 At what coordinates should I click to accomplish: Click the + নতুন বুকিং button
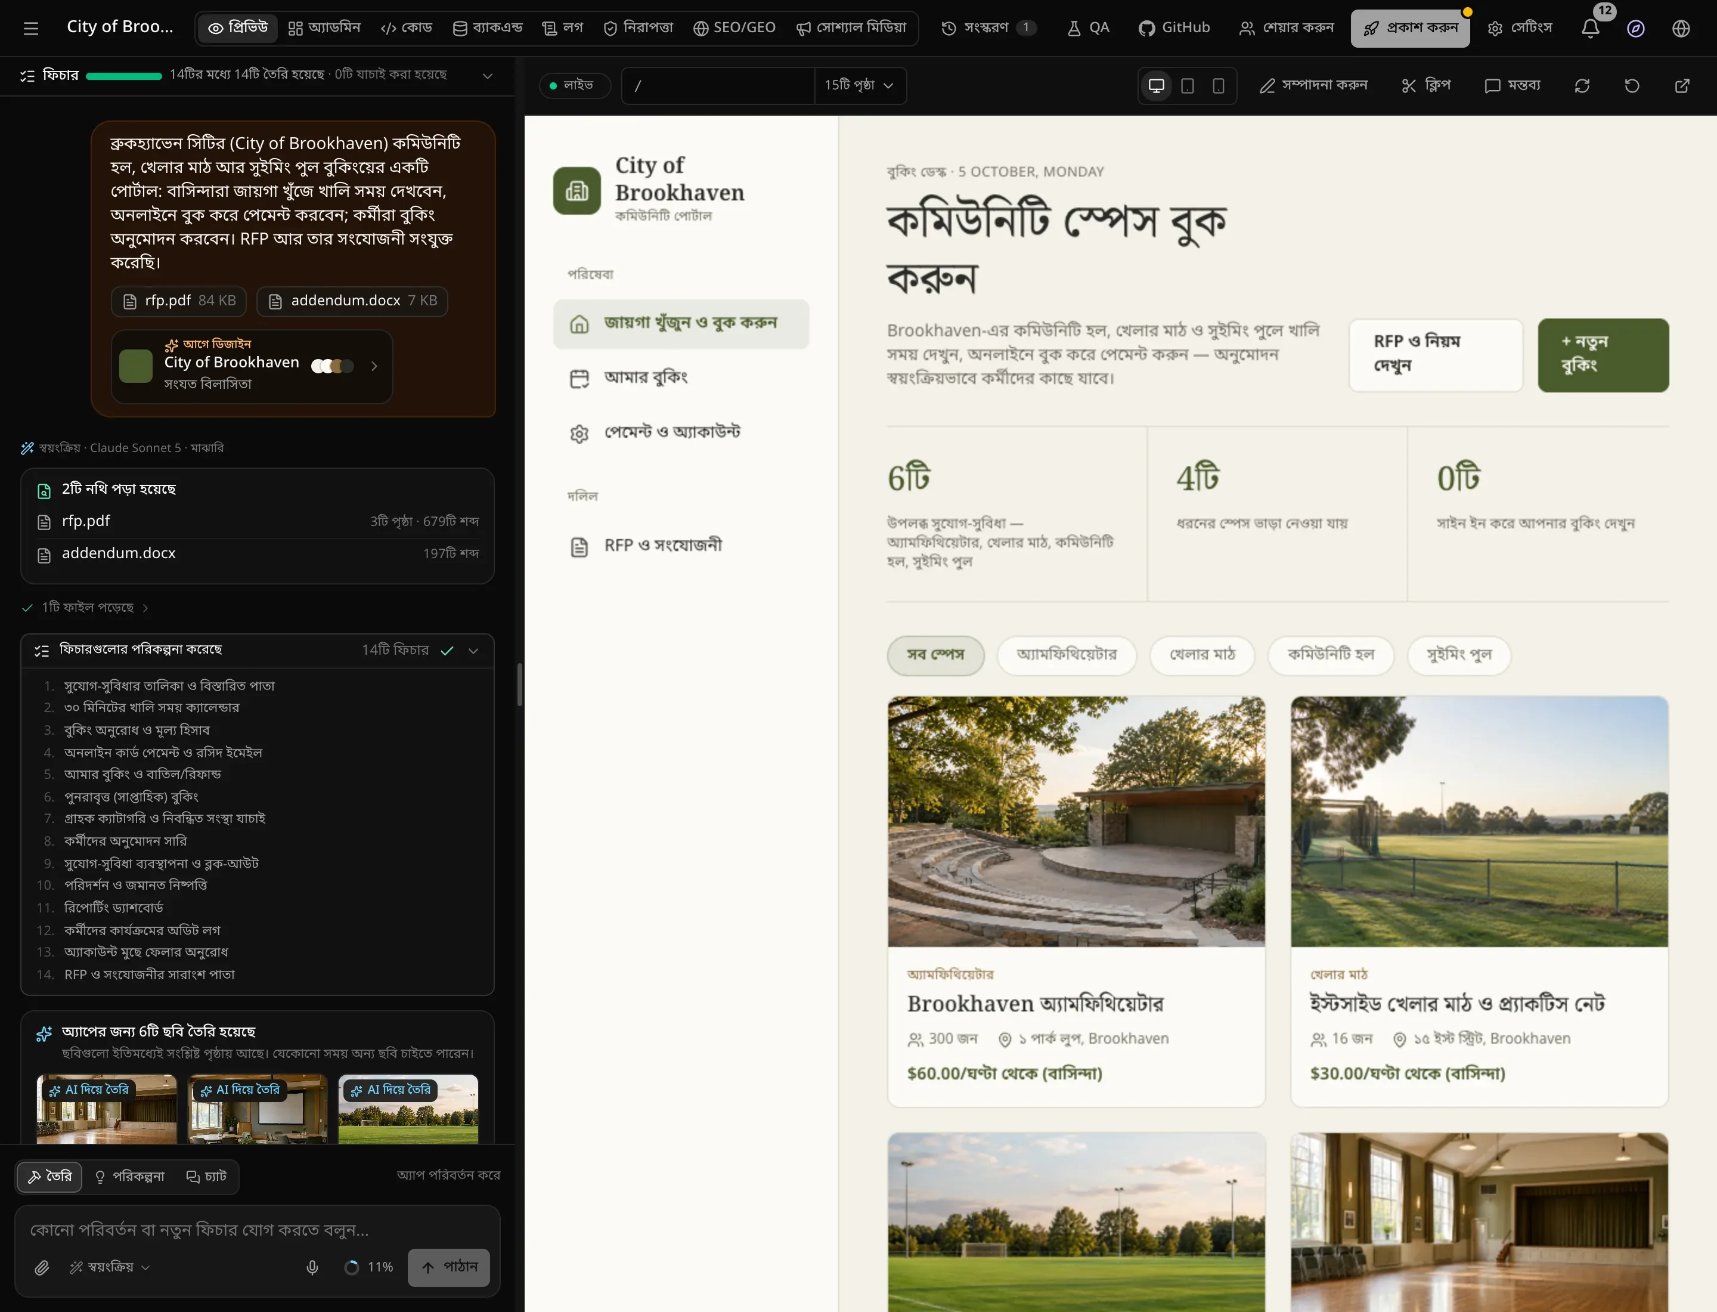pyautogui.click(x=1603, y=355)
